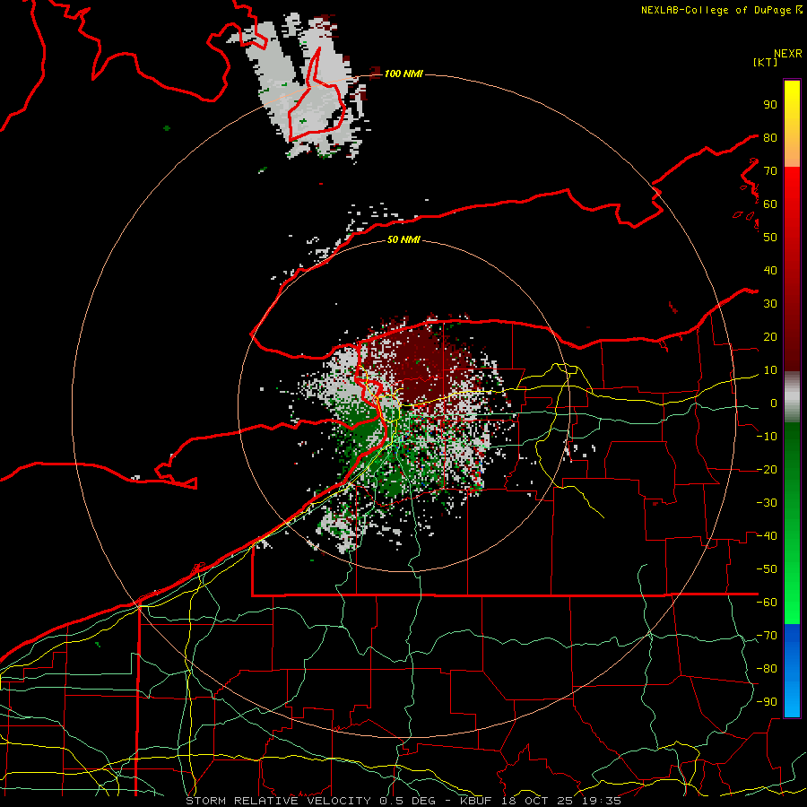Click the 80 value on the velocity scale
The width and height of the screenshot is (807, 807).
coord(770,137)
